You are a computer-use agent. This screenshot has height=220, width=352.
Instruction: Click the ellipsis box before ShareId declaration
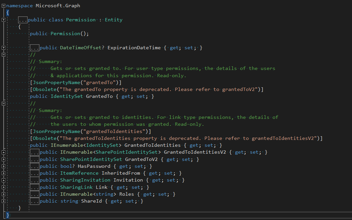click(35, 201)
